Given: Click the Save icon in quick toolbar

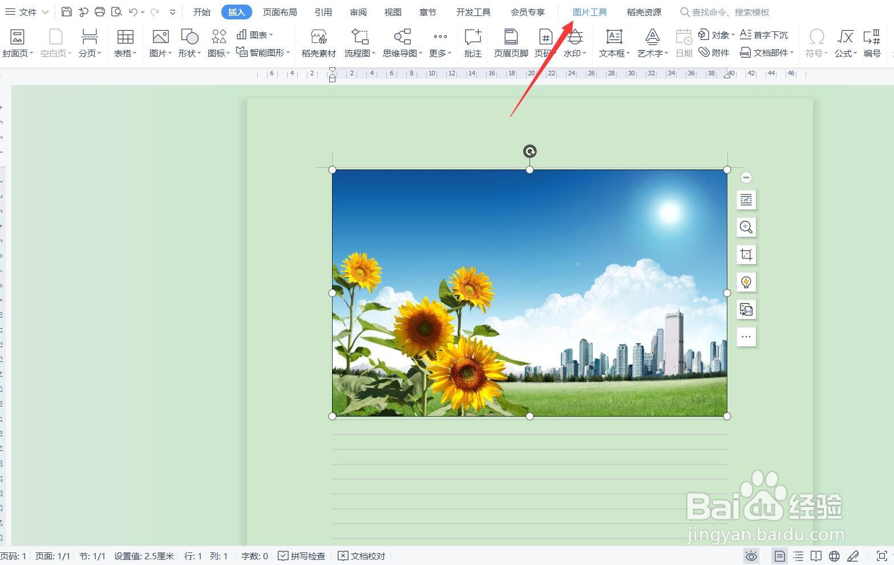Looking at the screenshot, I should tap(67, 11).
